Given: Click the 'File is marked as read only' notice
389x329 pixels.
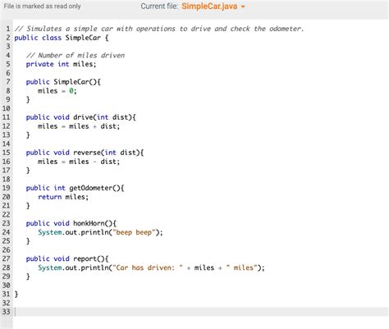Looking at the screenshot, I should [42, 7].
